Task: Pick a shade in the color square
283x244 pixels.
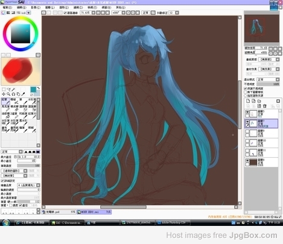Action: pyautogui.click(x=21, y=34)
